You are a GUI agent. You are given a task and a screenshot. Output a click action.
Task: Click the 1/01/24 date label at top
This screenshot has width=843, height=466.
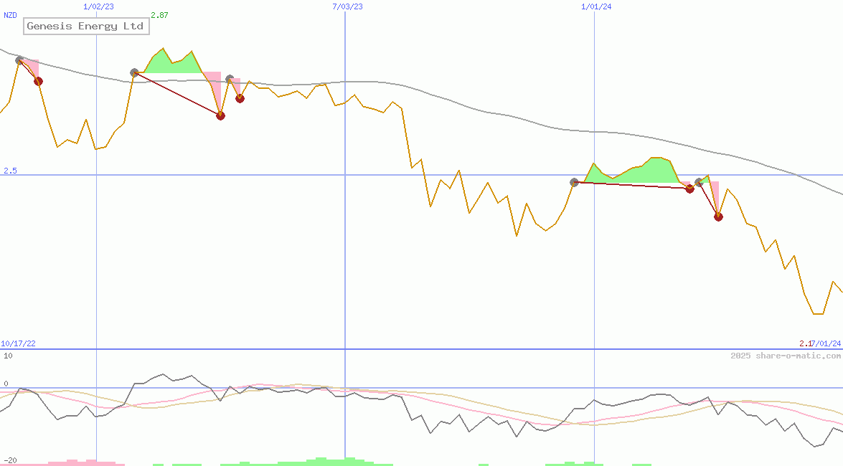pos(596,6)
